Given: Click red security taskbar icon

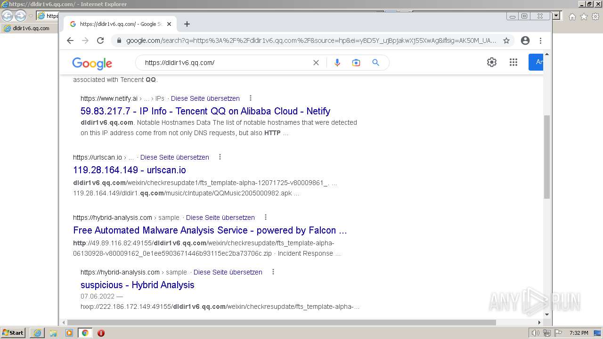Looking at the screenshot, I should tap(101, 333).
